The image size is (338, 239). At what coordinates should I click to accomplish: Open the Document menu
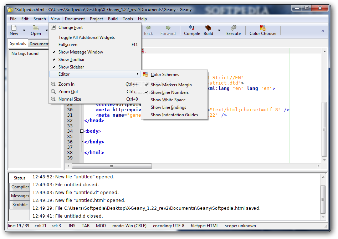[x=75, y=19]
